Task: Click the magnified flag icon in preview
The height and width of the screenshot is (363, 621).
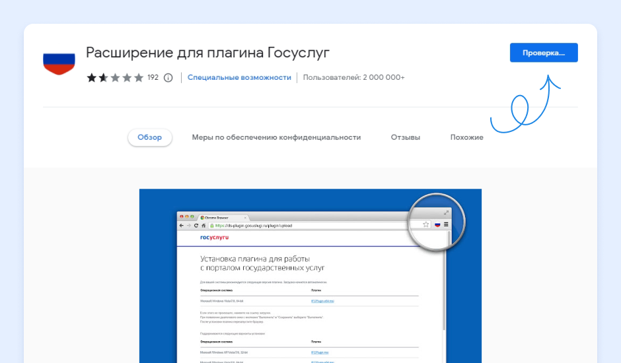Action: pyautogui.click(x=437, y=224)
